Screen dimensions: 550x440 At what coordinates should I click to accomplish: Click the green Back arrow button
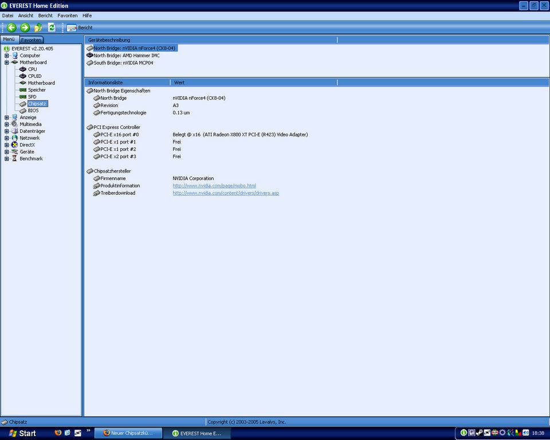tap(11, 27)
